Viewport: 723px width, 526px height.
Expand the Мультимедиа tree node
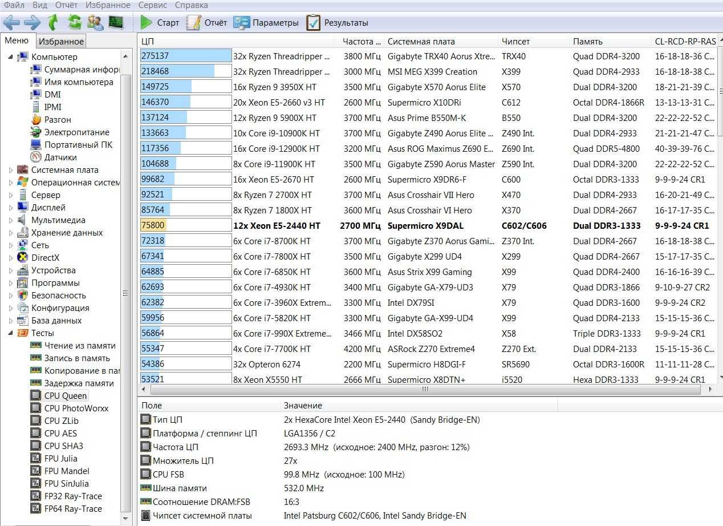coord(11,220)
